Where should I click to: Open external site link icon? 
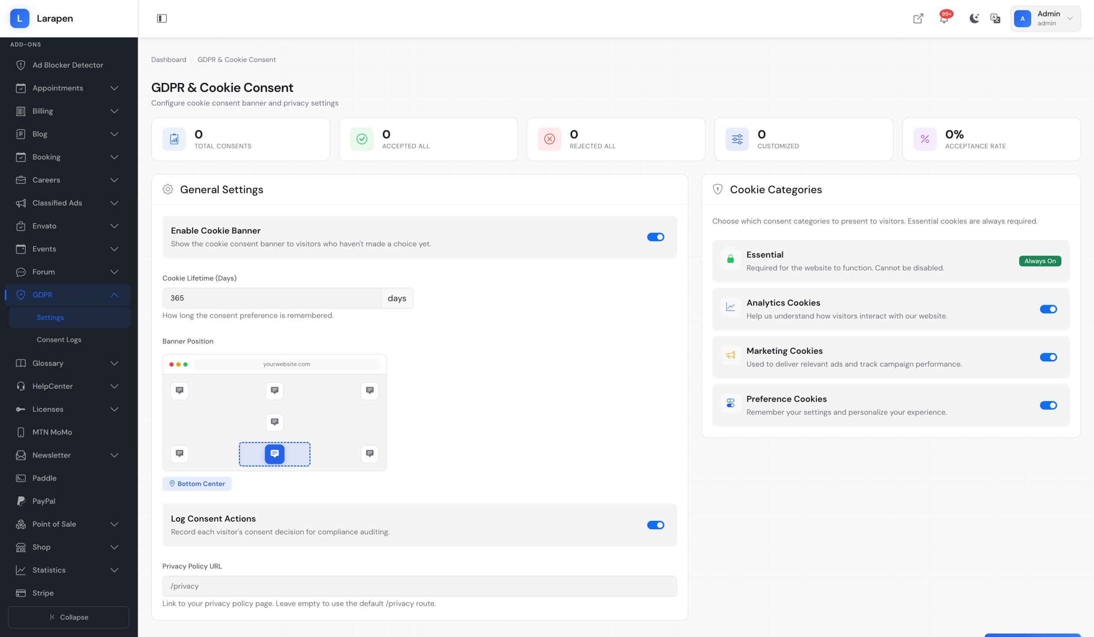[918, 18]
